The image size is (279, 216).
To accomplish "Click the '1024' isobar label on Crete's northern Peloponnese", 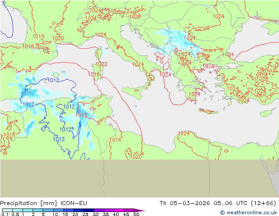I will click(195, 94).
